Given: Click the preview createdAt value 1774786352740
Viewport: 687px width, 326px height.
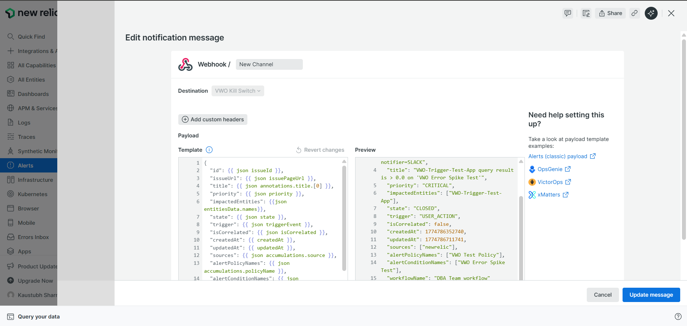Looking at the screenshot, I should [444, 232].
